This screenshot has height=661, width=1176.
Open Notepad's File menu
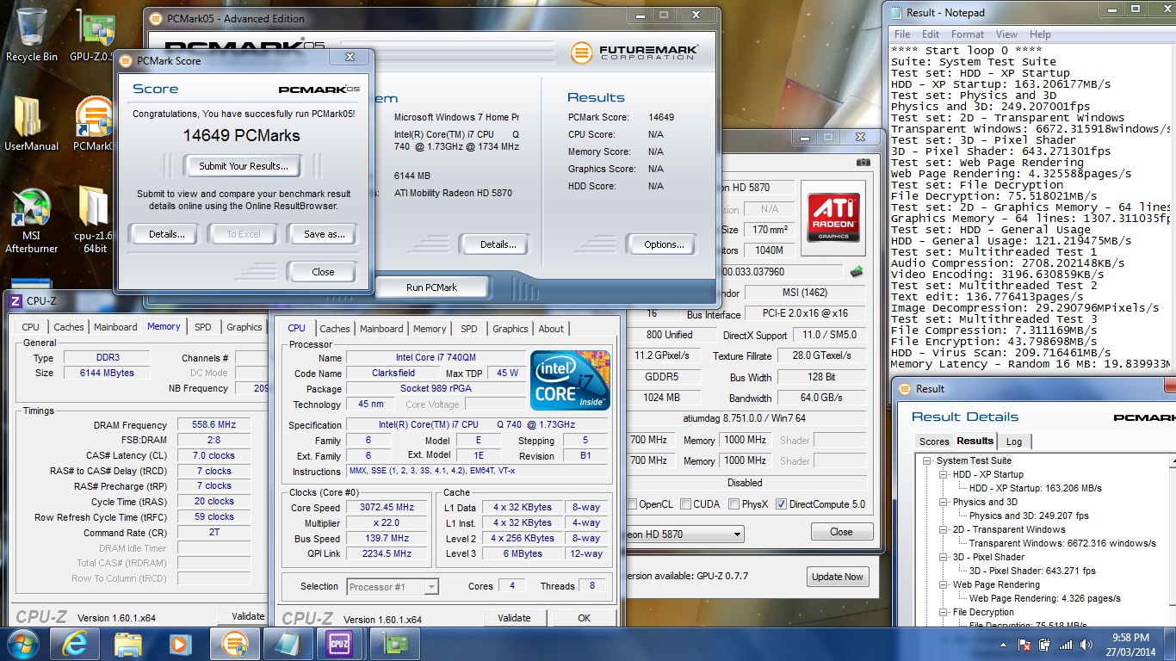902,34
